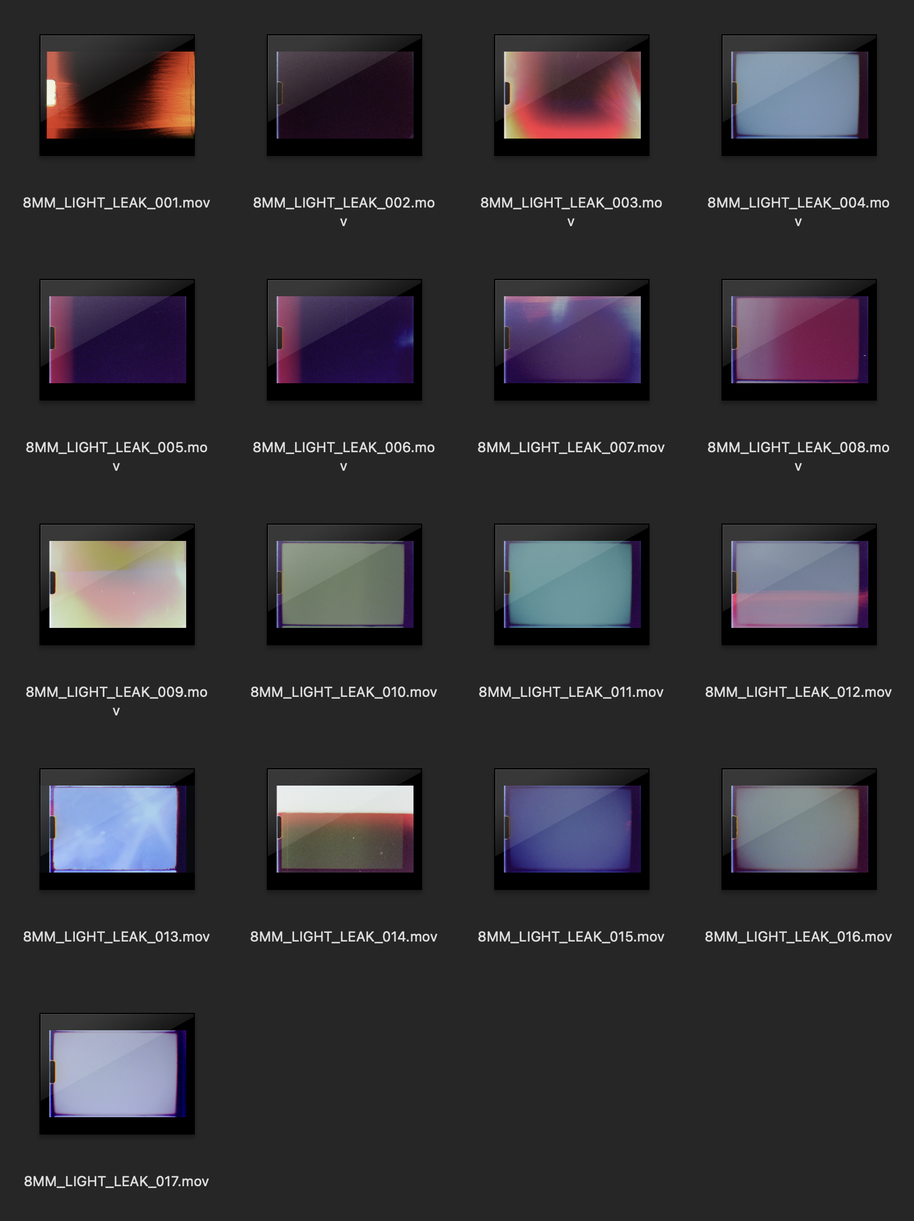The image size is (914, 1221).
Task: Click the yellow-pink 8MM_LIGHT_LEAK_009.mov thumbnail
Action: point(117,584)
